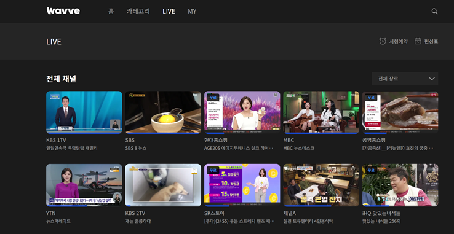Open the search magnifier icon
Image resolution: width=454 pixels, height=234 pixels.
pyautogui.click(x=434, y=11)
